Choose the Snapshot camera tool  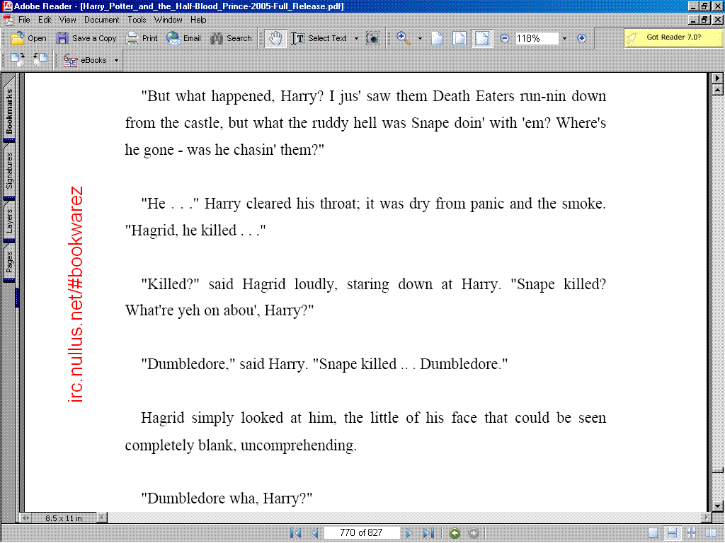tap(372, 38)
